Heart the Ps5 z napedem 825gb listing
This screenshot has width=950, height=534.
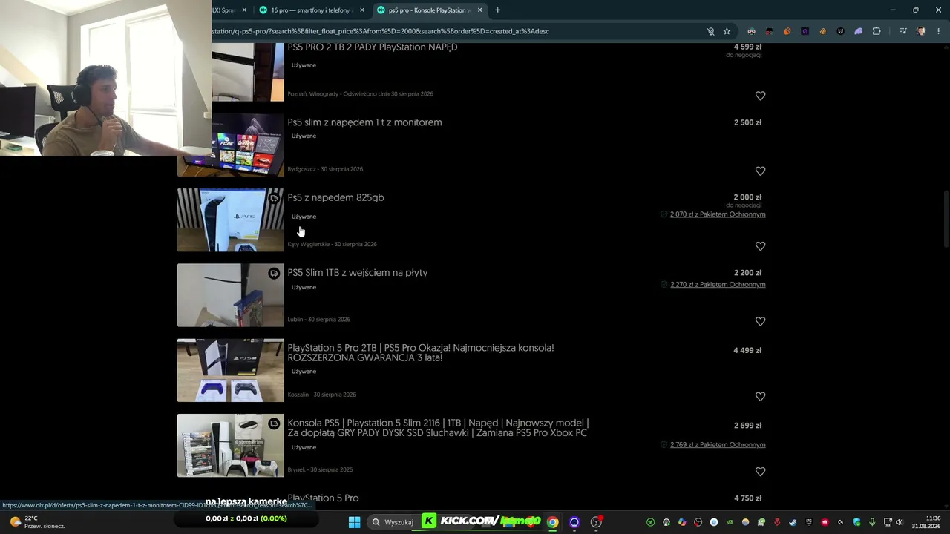point(760,246)
